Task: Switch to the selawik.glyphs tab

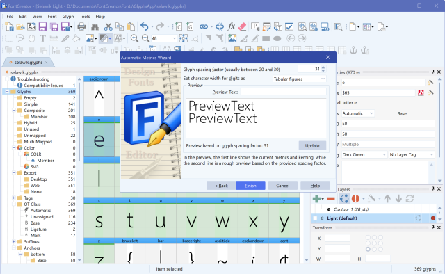Action: click(29, 62)
